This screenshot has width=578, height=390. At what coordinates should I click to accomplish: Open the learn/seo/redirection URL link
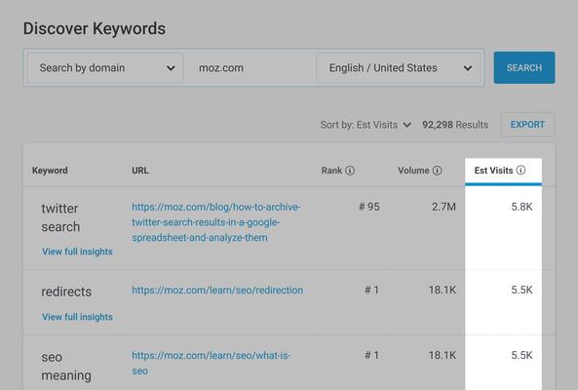[x=217, y=291]
